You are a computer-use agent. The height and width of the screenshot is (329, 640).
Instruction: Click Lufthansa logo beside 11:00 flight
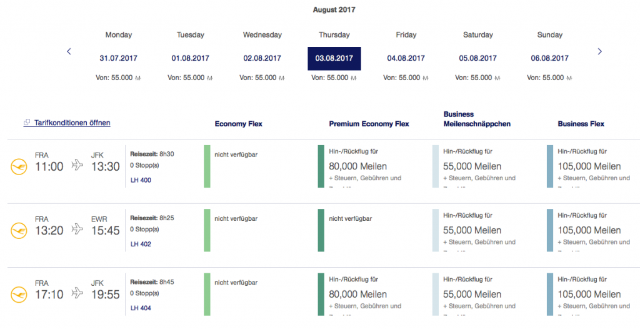tap(19, 166)
